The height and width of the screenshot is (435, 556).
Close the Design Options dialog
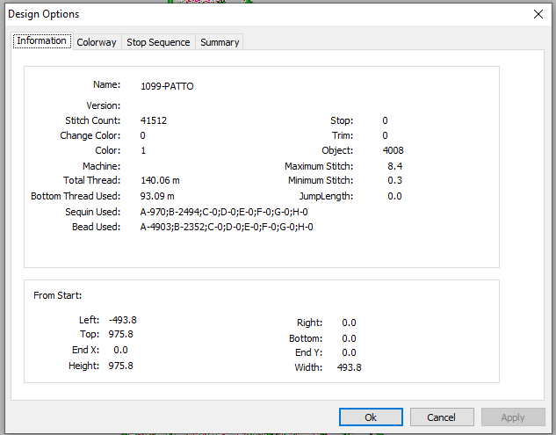tap(538, 14)
